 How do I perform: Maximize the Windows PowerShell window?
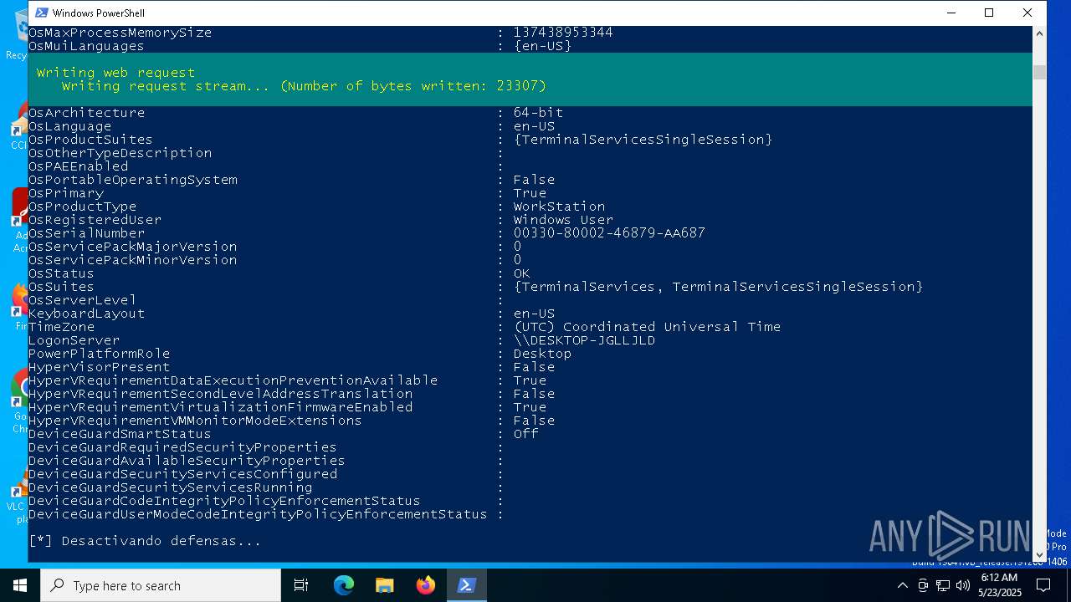pyautogui.click(x=989, y=13)
